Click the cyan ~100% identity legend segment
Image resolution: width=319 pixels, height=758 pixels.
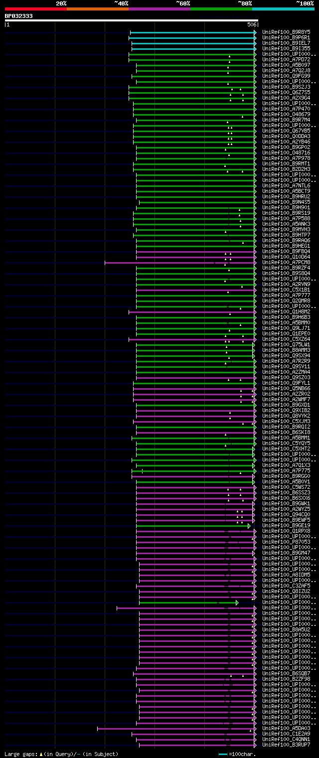(x=283, y=9)
